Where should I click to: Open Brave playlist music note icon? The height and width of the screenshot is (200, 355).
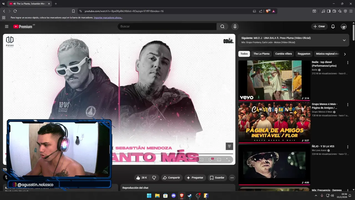pyautogui.click(x=323, y=11)
